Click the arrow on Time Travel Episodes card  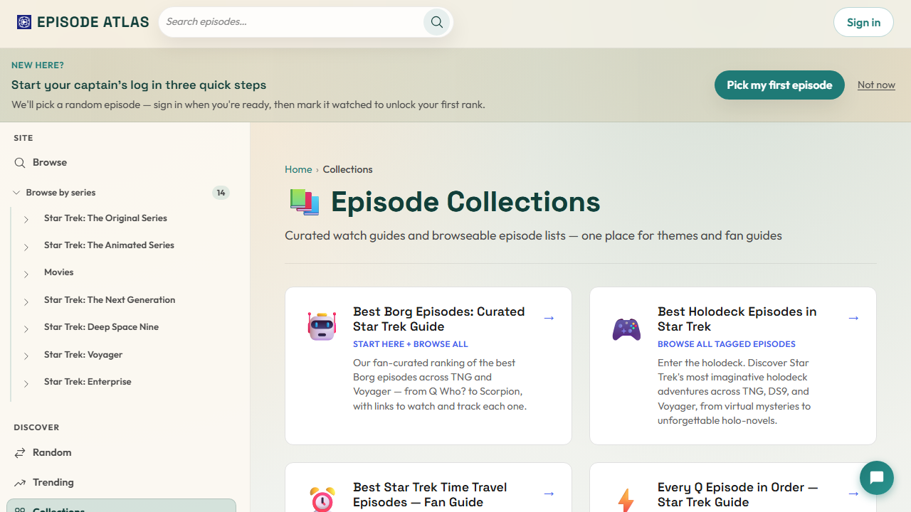pyautogui.click(x=549, y=494)
